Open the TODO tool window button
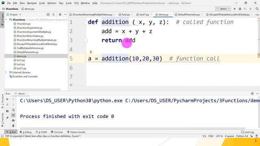Viewport: 260px width, 146px height. [x=41, y=132]
